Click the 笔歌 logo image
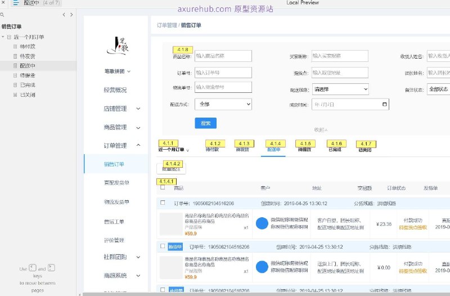This screenshot has width=450, height=296. [x=118, y=46]
